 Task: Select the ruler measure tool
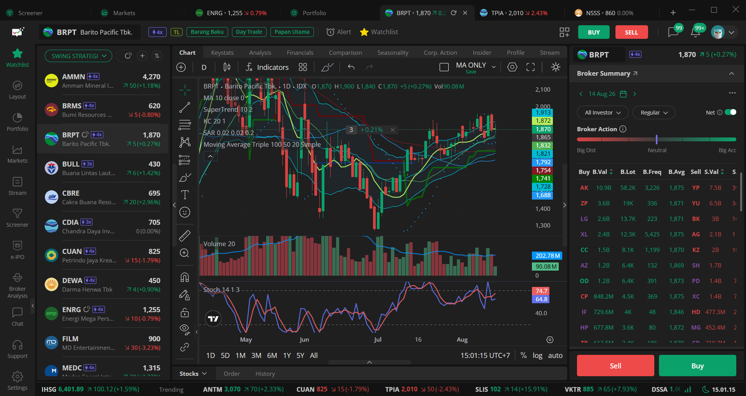point(185,235)
